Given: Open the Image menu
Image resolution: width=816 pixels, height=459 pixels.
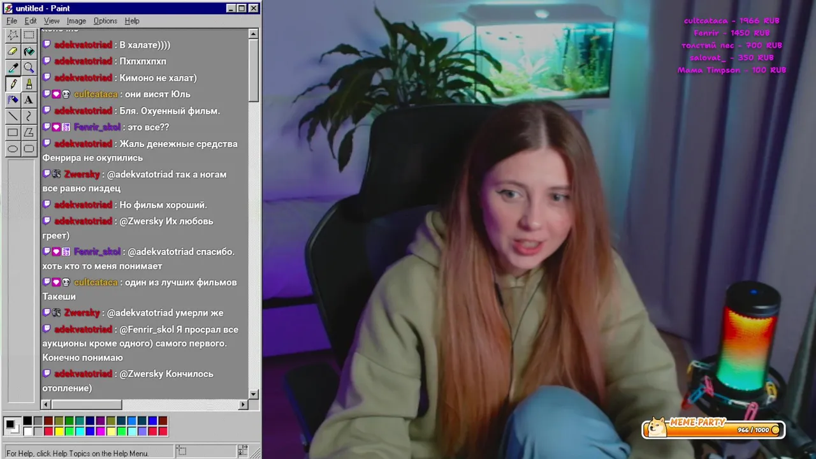Looking at the screenshot, I should click(76, 21).
